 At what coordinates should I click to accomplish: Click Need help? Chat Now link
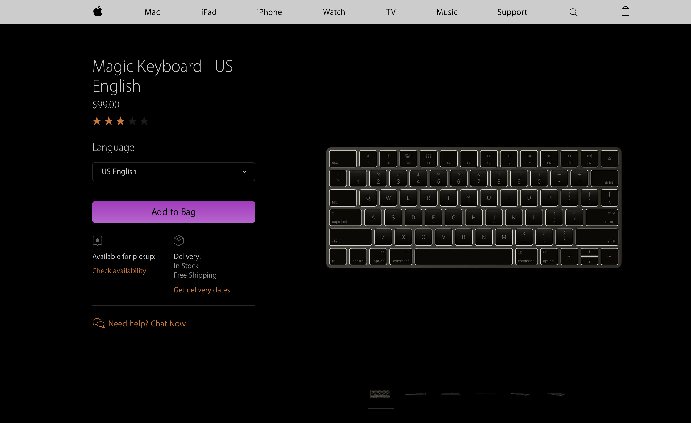coord(147,323)
